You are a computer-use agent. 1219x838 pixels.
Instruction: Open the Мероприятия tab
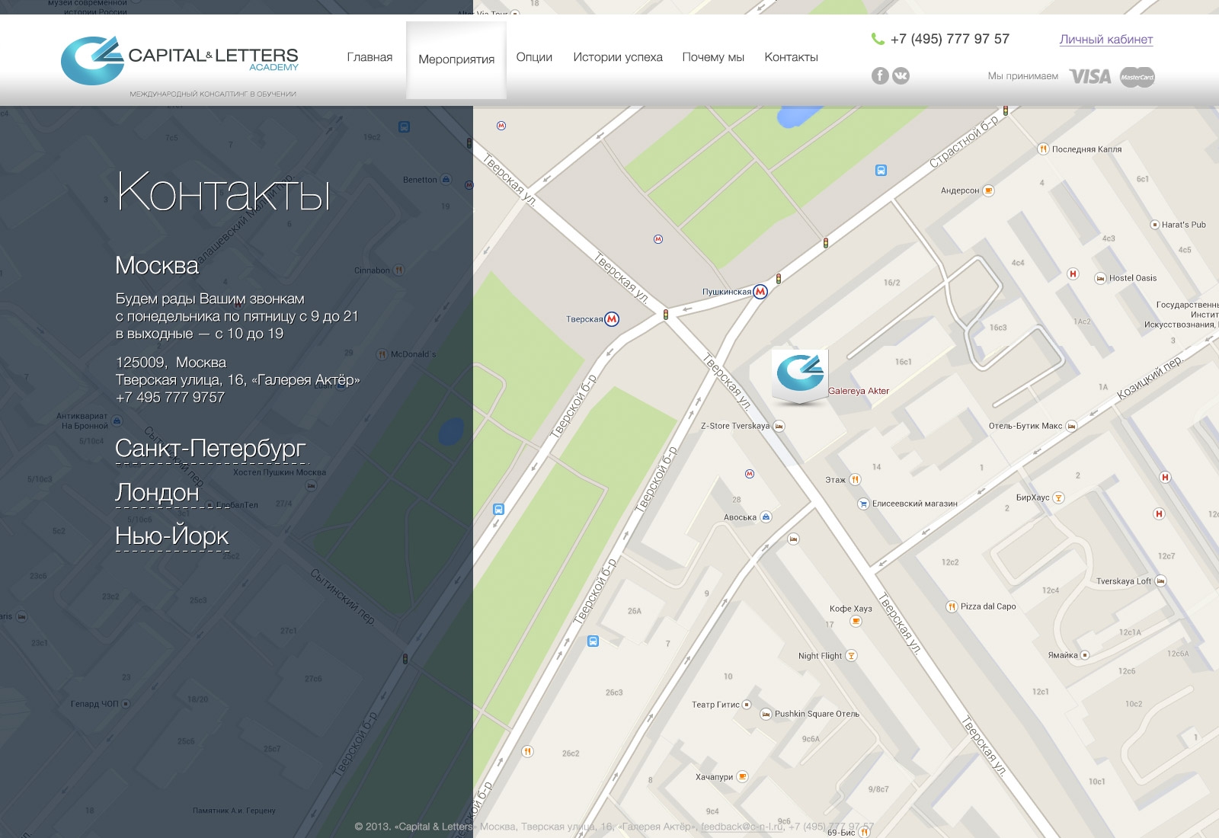click(x=456, y=59)
